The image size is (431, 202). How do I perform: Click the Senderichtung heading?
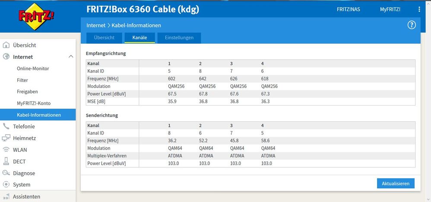[x=101, y=115]
